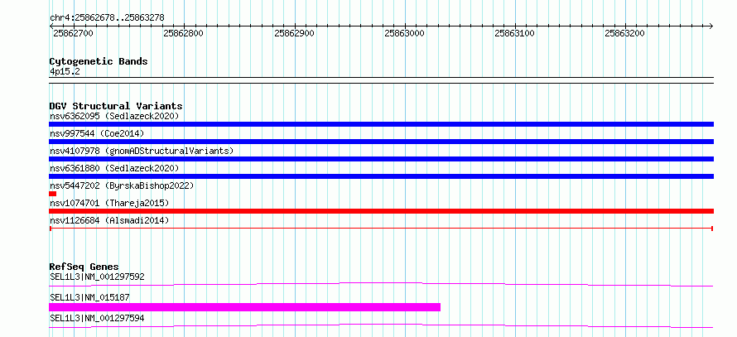
Task: Click the 25863100 ruler tick label
Action: click(515, 33)
